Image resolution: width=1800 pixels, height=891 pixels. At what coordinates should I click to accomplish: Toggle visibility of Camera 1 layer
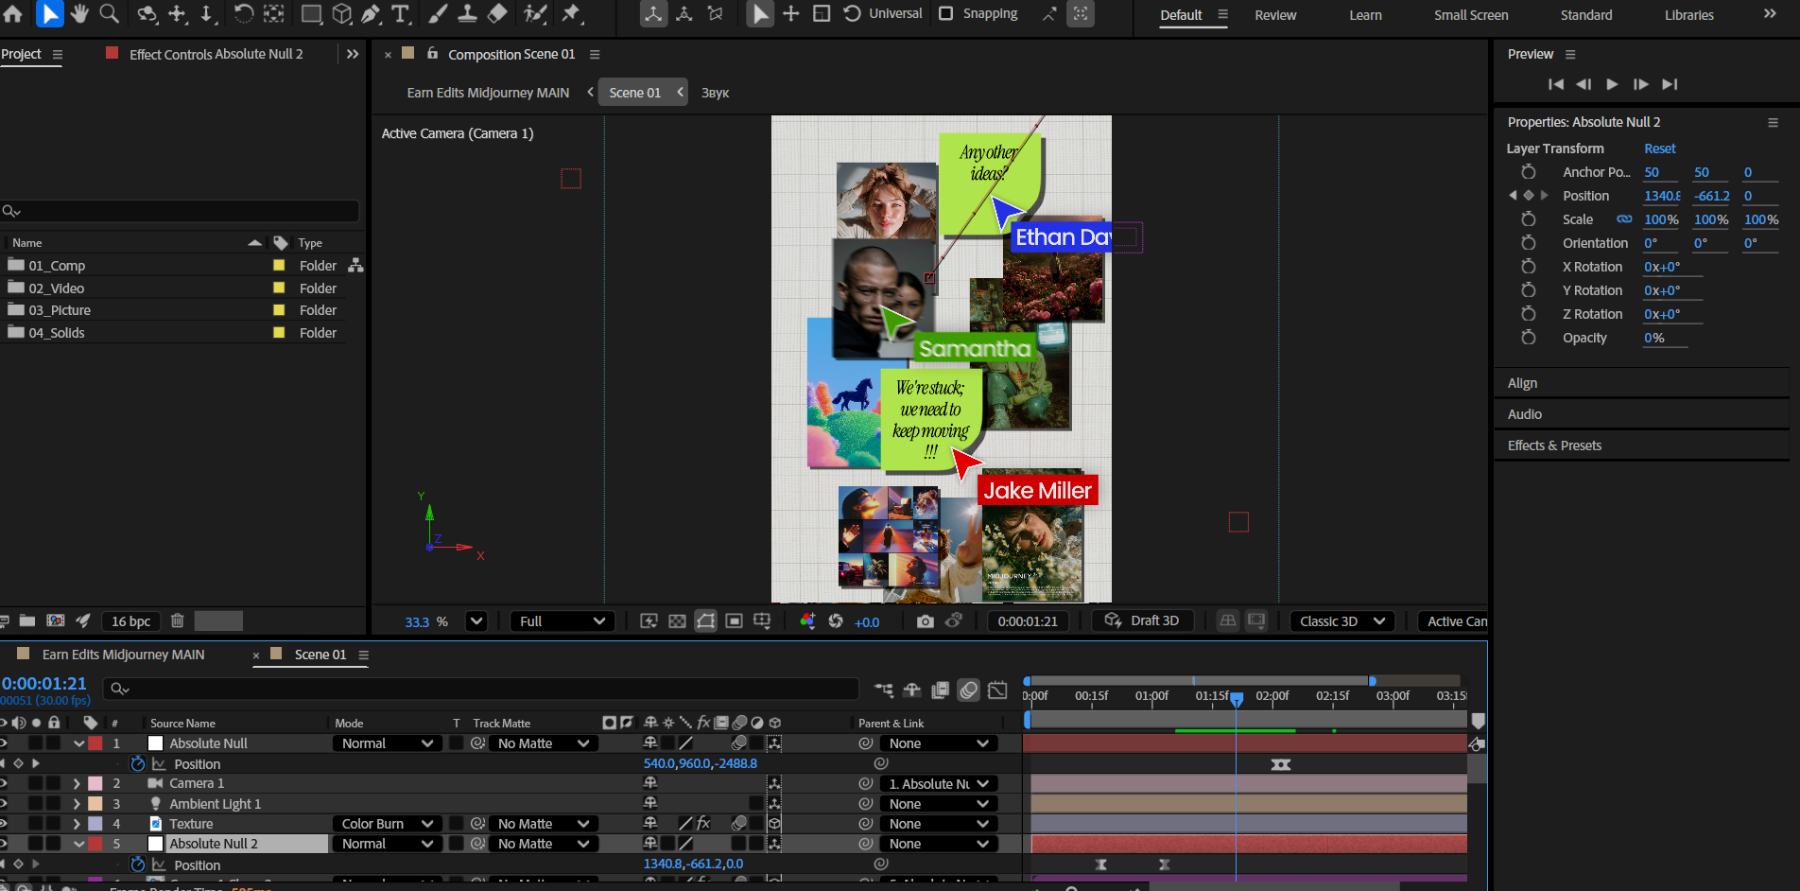pos(4,783)
